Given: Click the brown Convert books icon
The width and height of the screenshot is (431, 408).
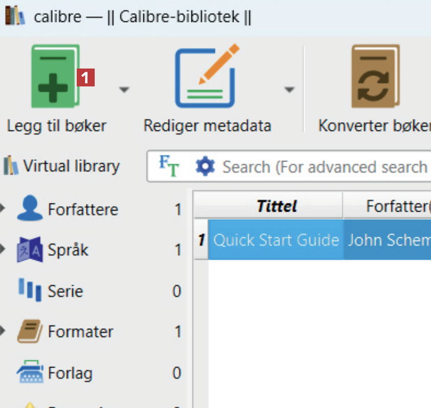Looking at the screenshot, I should click(375, 77).
